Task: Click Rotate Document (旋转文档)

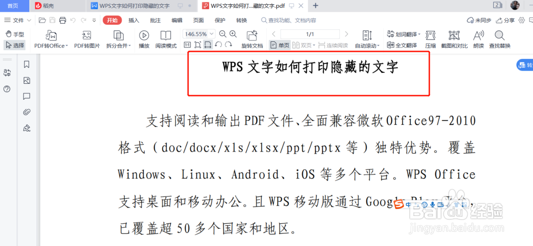Action: (252, 39)
